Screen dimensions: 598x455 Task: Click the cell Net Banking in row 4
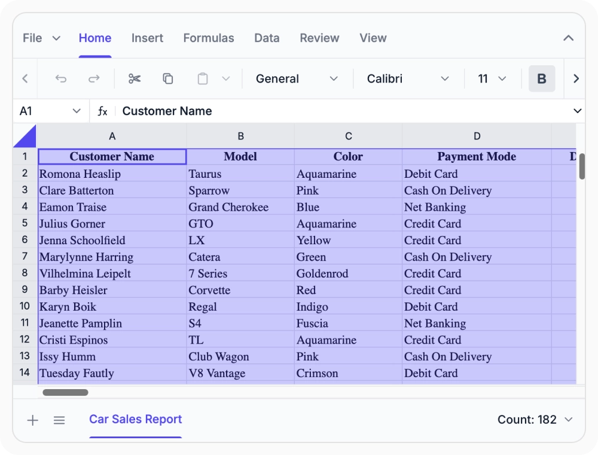pos(477,207)
